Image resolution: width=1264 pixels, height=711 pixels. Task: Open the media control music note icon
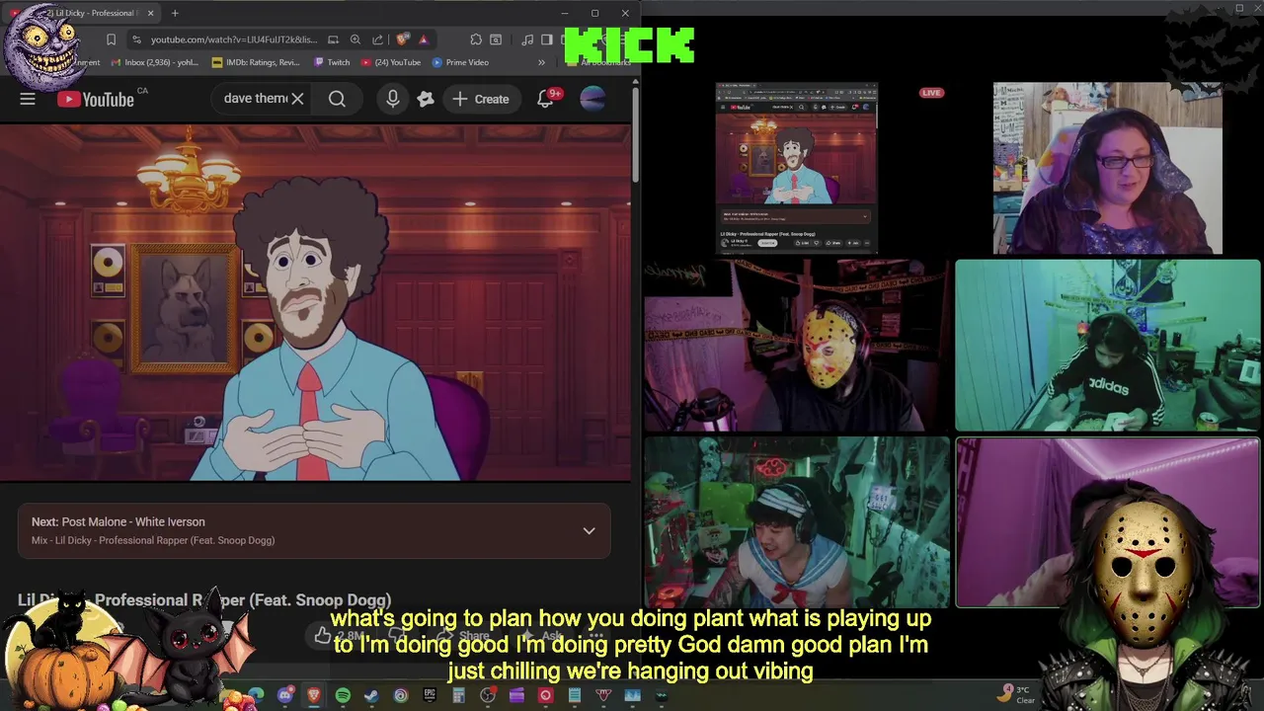[527, 39]
